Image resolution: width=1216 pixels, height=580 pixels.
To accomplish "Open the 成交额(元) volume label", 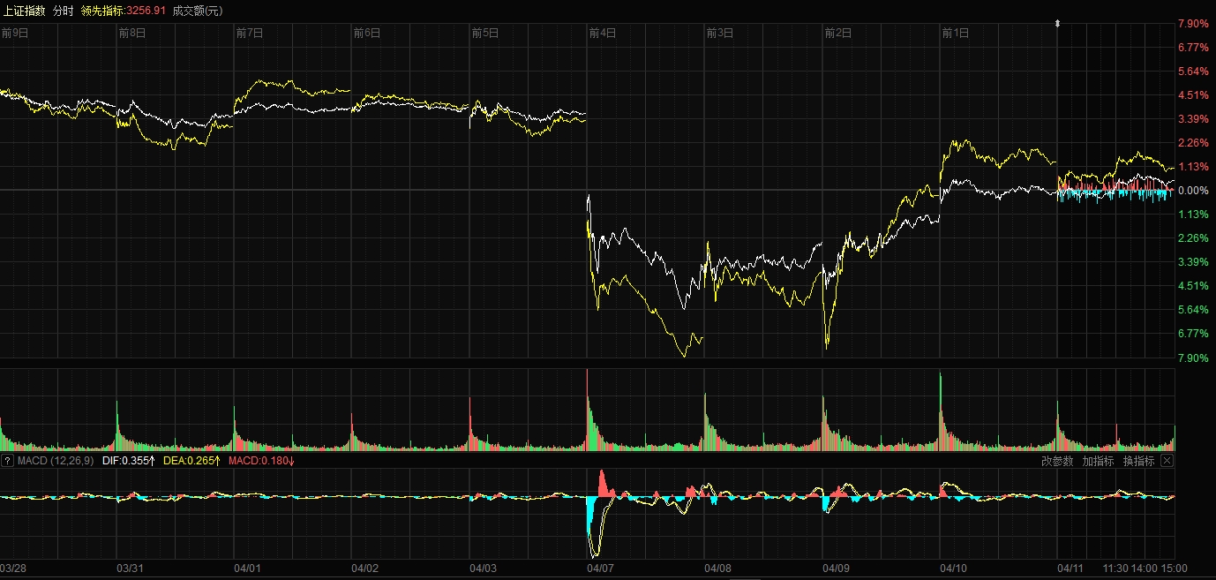I will pyautogui.click(x=198, y=11).
